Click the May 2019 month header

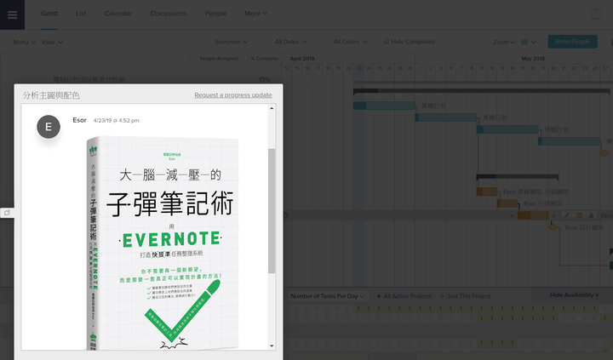tap(533, 59)
